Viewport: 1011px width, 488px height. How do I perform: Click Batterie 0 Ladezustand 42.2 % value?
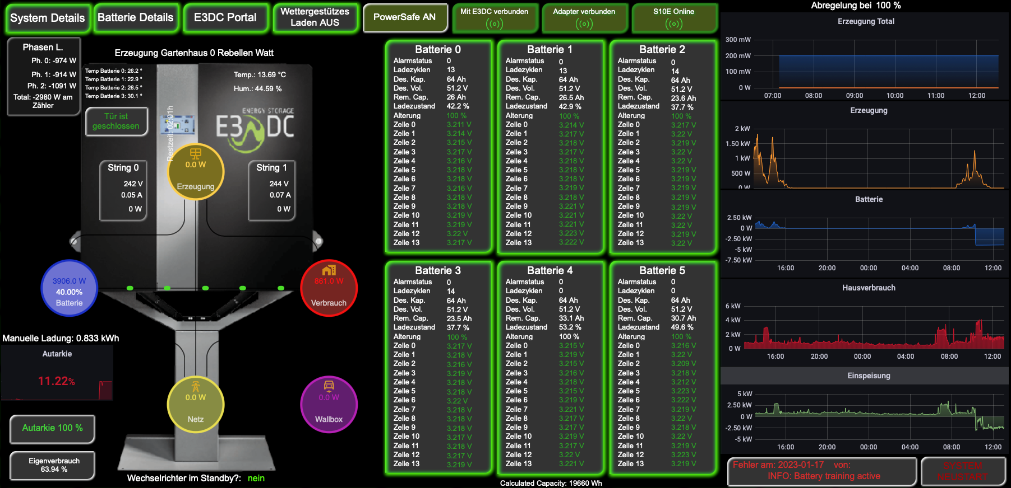click(x=458, y=106)
